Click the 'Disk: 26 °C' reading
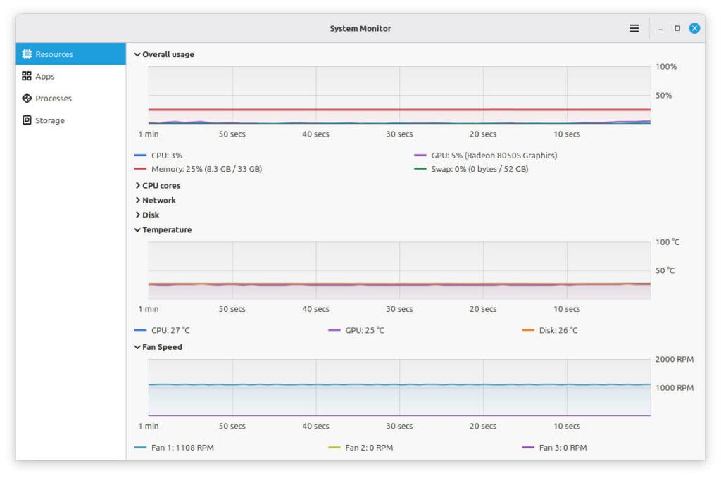 [558, 330]
